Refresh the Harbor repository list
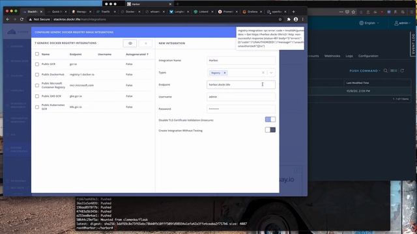Image resolution: width=417 pixels, height=234 pixels. (402, 71)
